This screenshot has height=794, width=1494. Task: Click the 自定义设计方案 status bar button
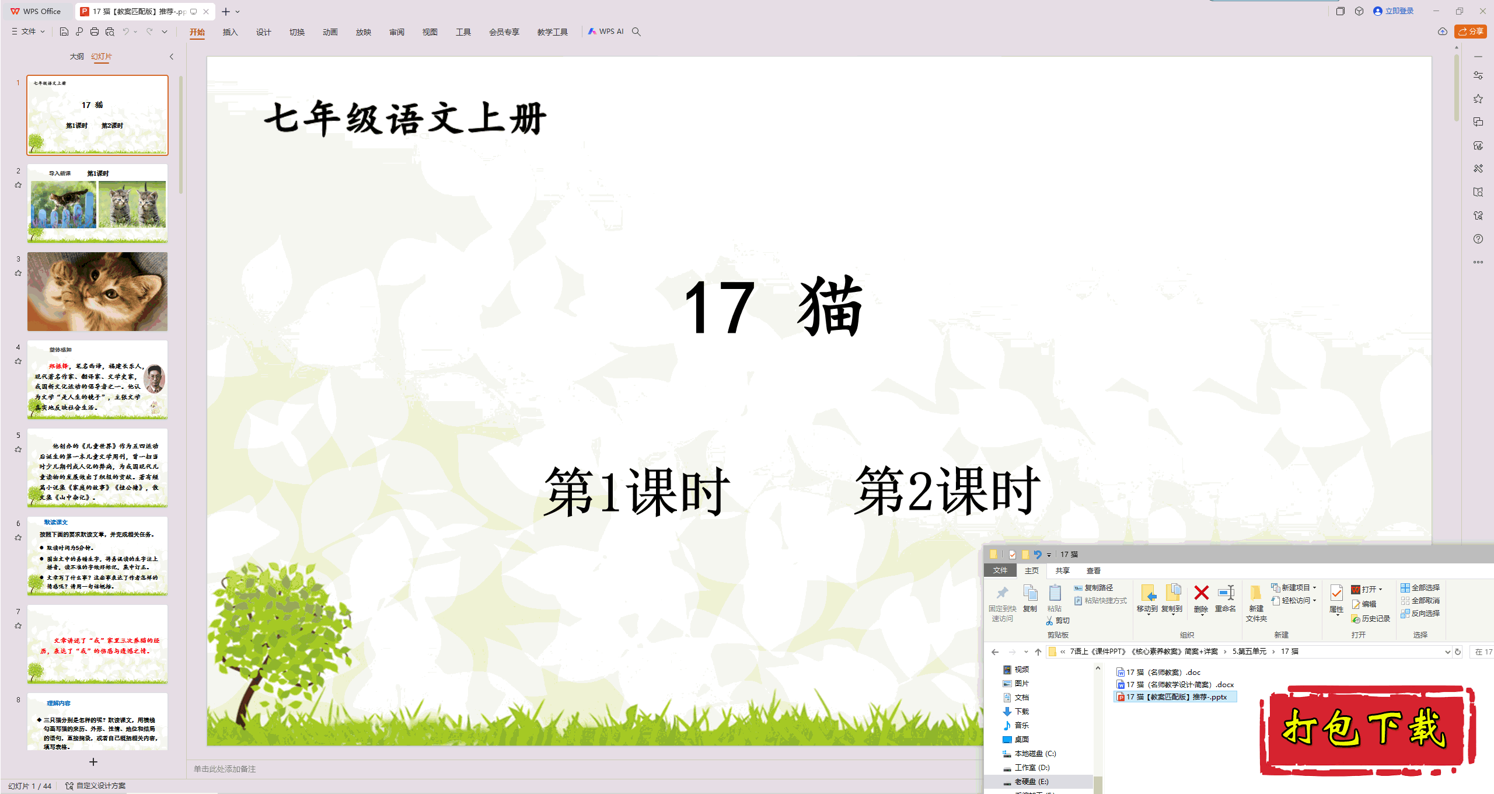click(x=96, y=786)
